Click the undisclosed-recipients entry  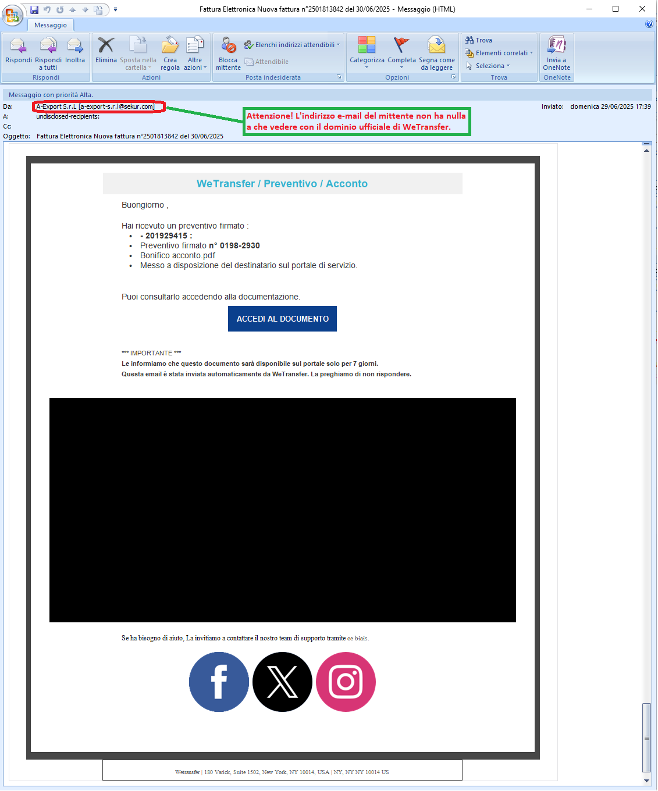point(67,116)
